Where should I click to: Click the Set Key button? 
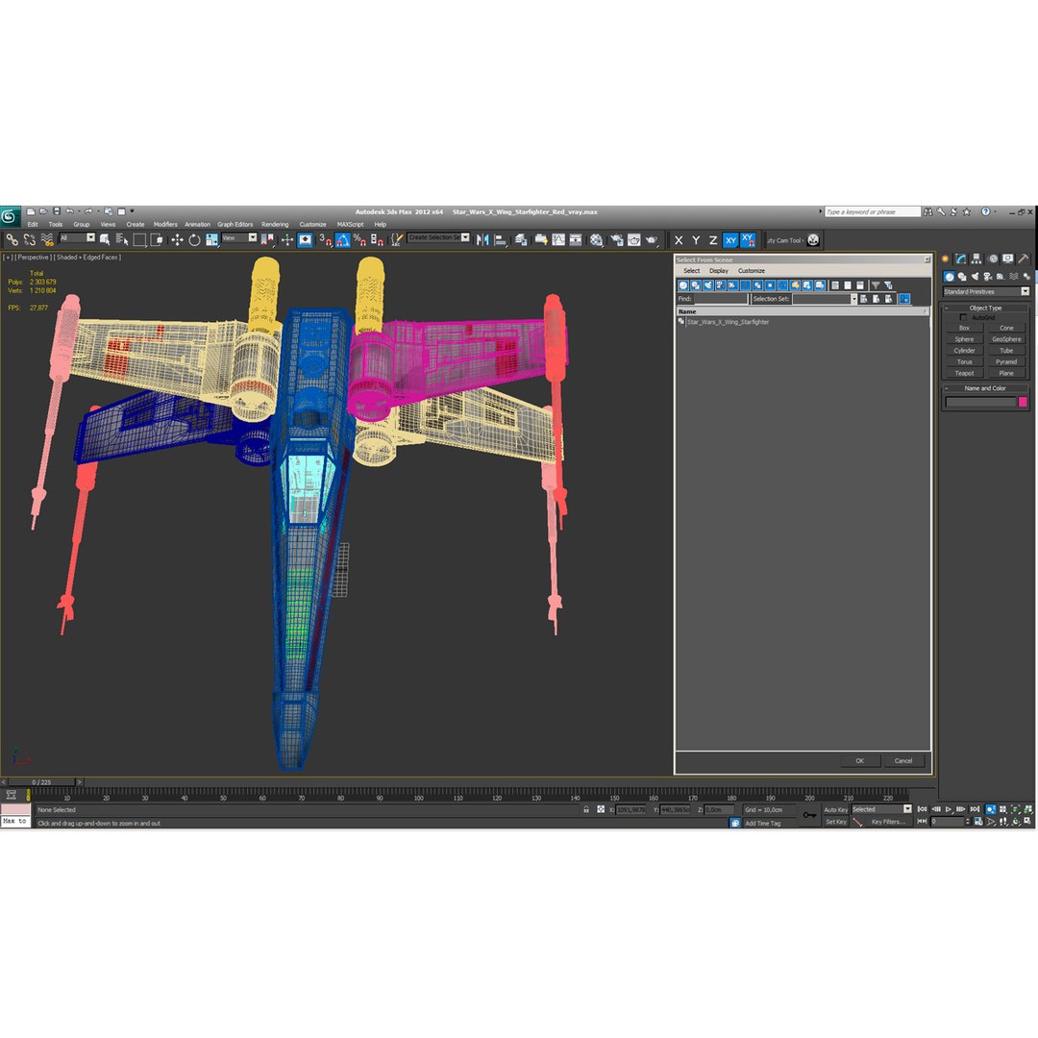[x=835, y=822]
